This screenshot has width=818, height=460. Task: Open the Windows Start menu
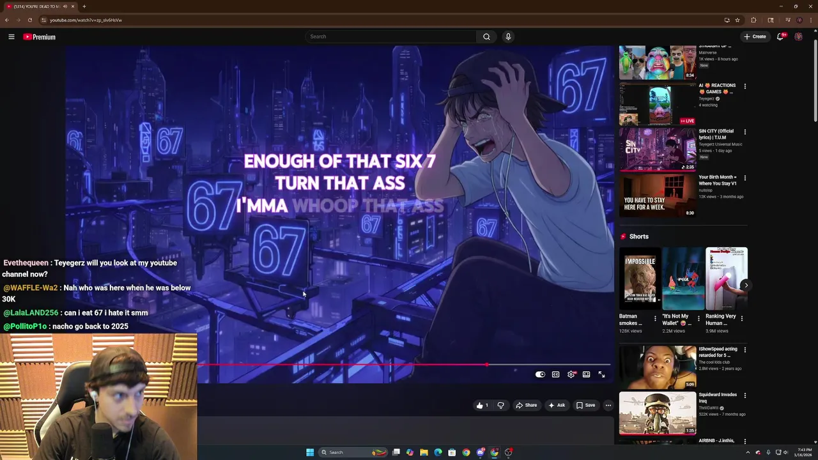pos(310,452)
